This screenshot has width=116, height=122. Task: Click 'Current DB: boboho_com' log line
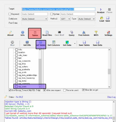[18, 111]
